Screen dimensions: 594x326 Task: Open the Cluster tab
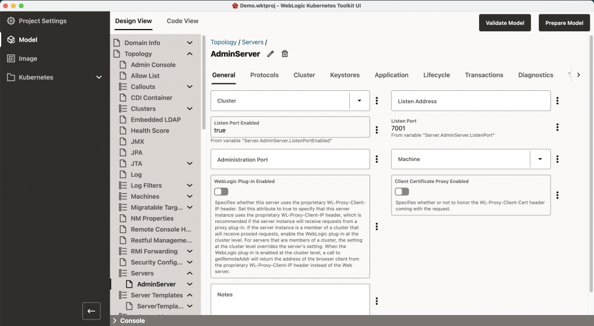click(304, 75)
